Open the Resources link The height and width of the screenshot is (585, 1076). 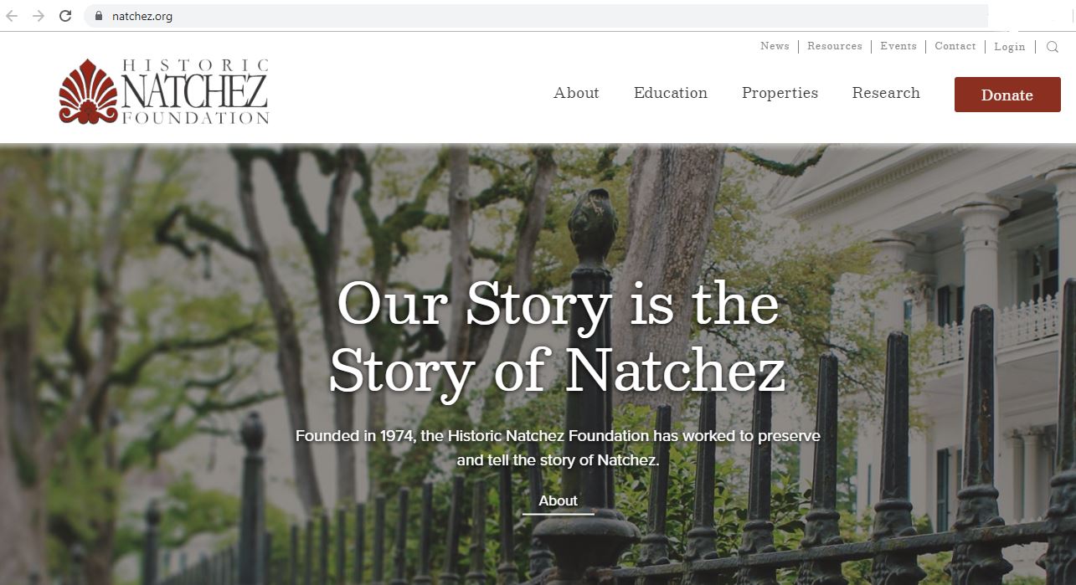coord(835,46)
